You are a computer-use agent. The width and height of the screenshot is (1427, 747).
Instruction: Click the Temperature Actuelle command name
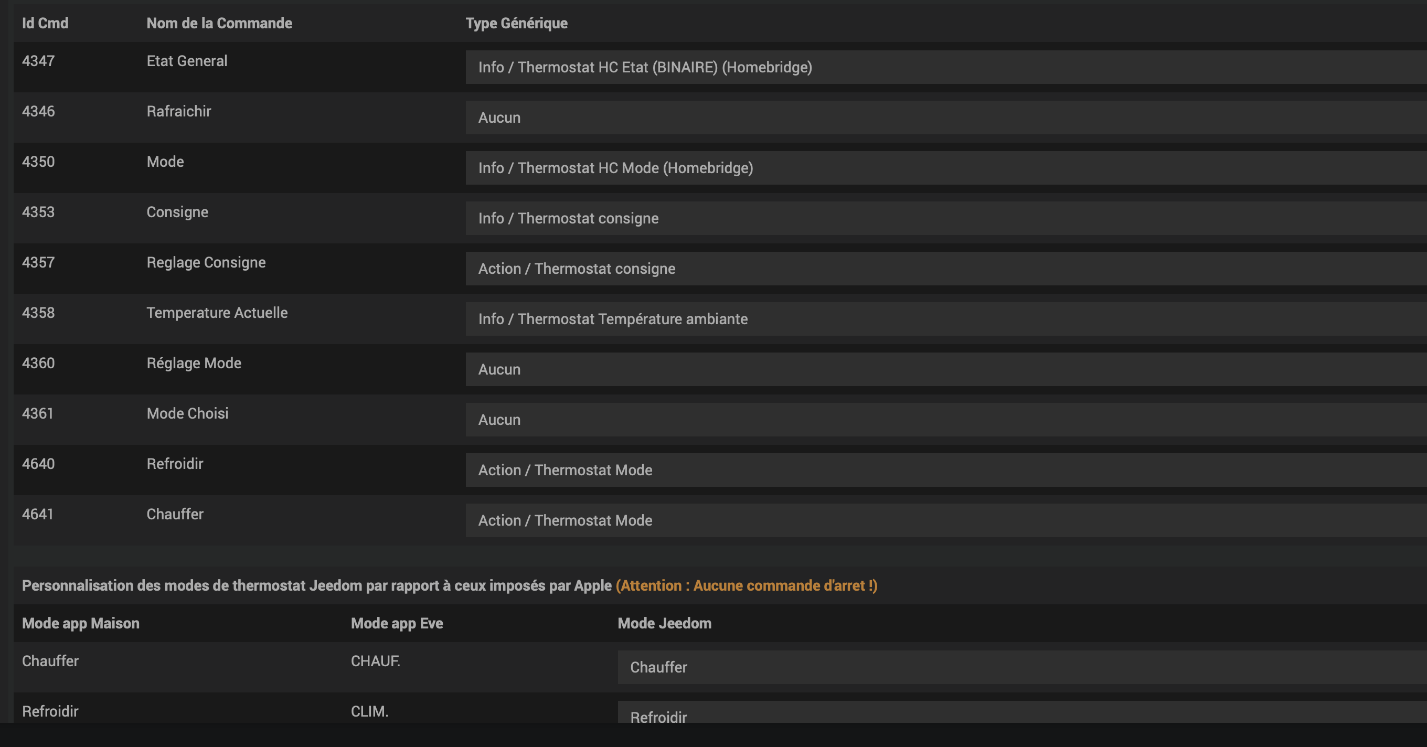[217, 313]
